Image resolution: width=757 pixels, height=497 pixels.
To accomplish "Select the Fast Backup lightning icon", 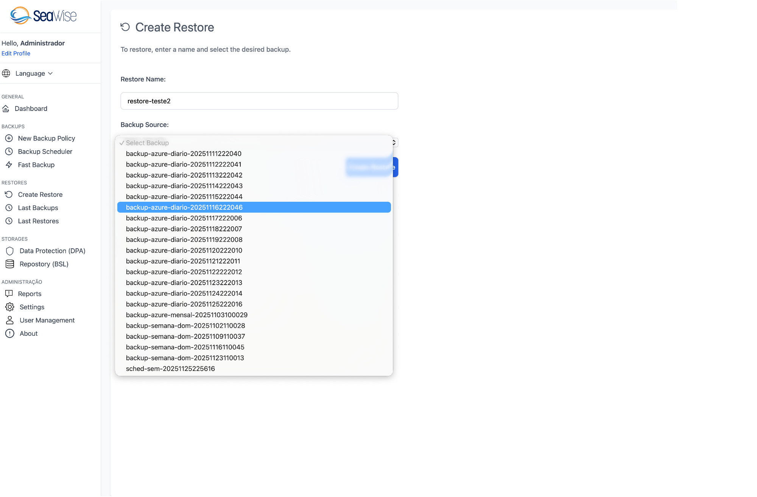I will (9, 165).
